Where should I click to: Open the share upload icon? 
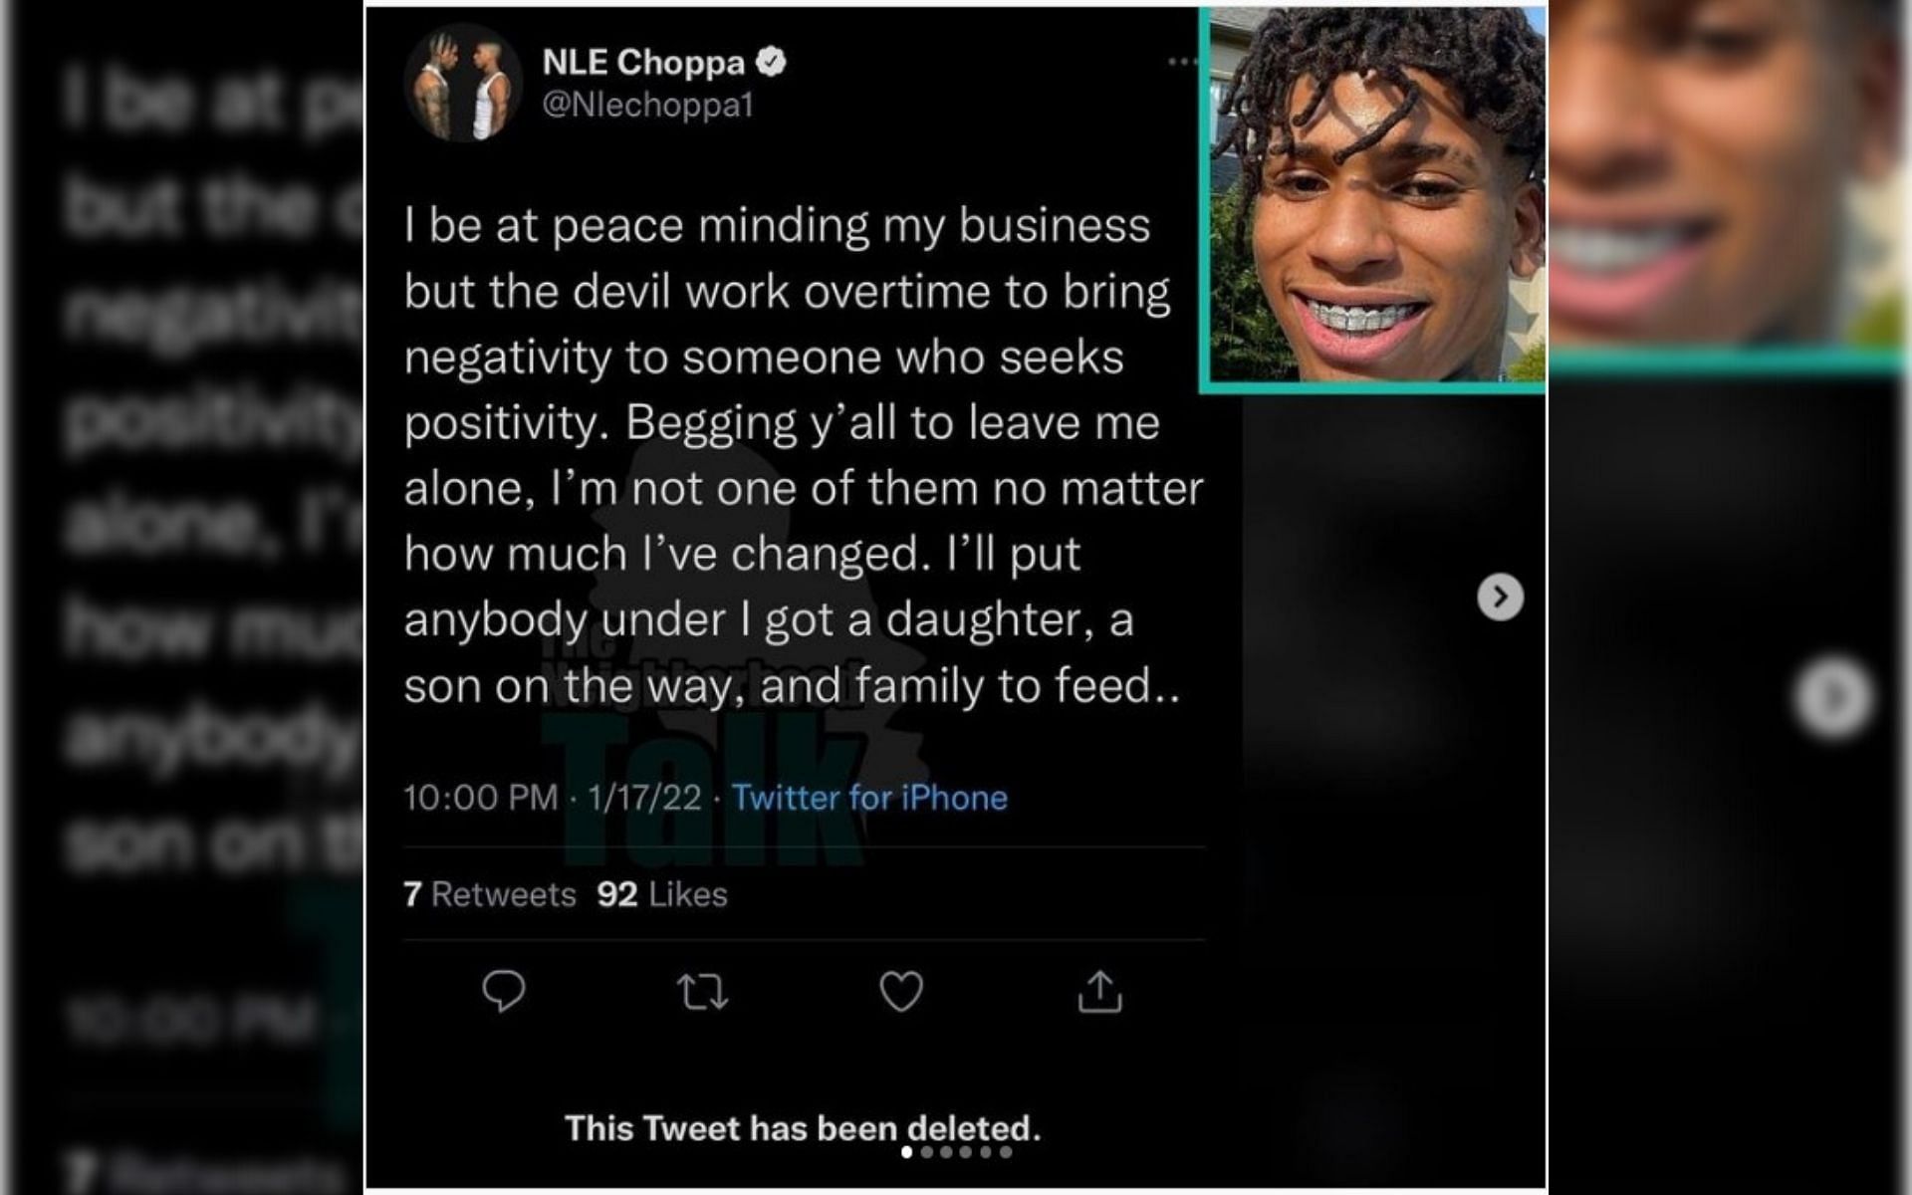pos(1099,991)
